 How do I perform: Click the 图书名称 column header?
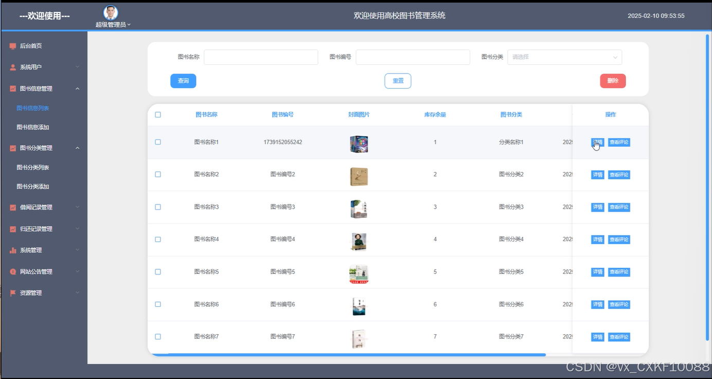coord(206,115)
